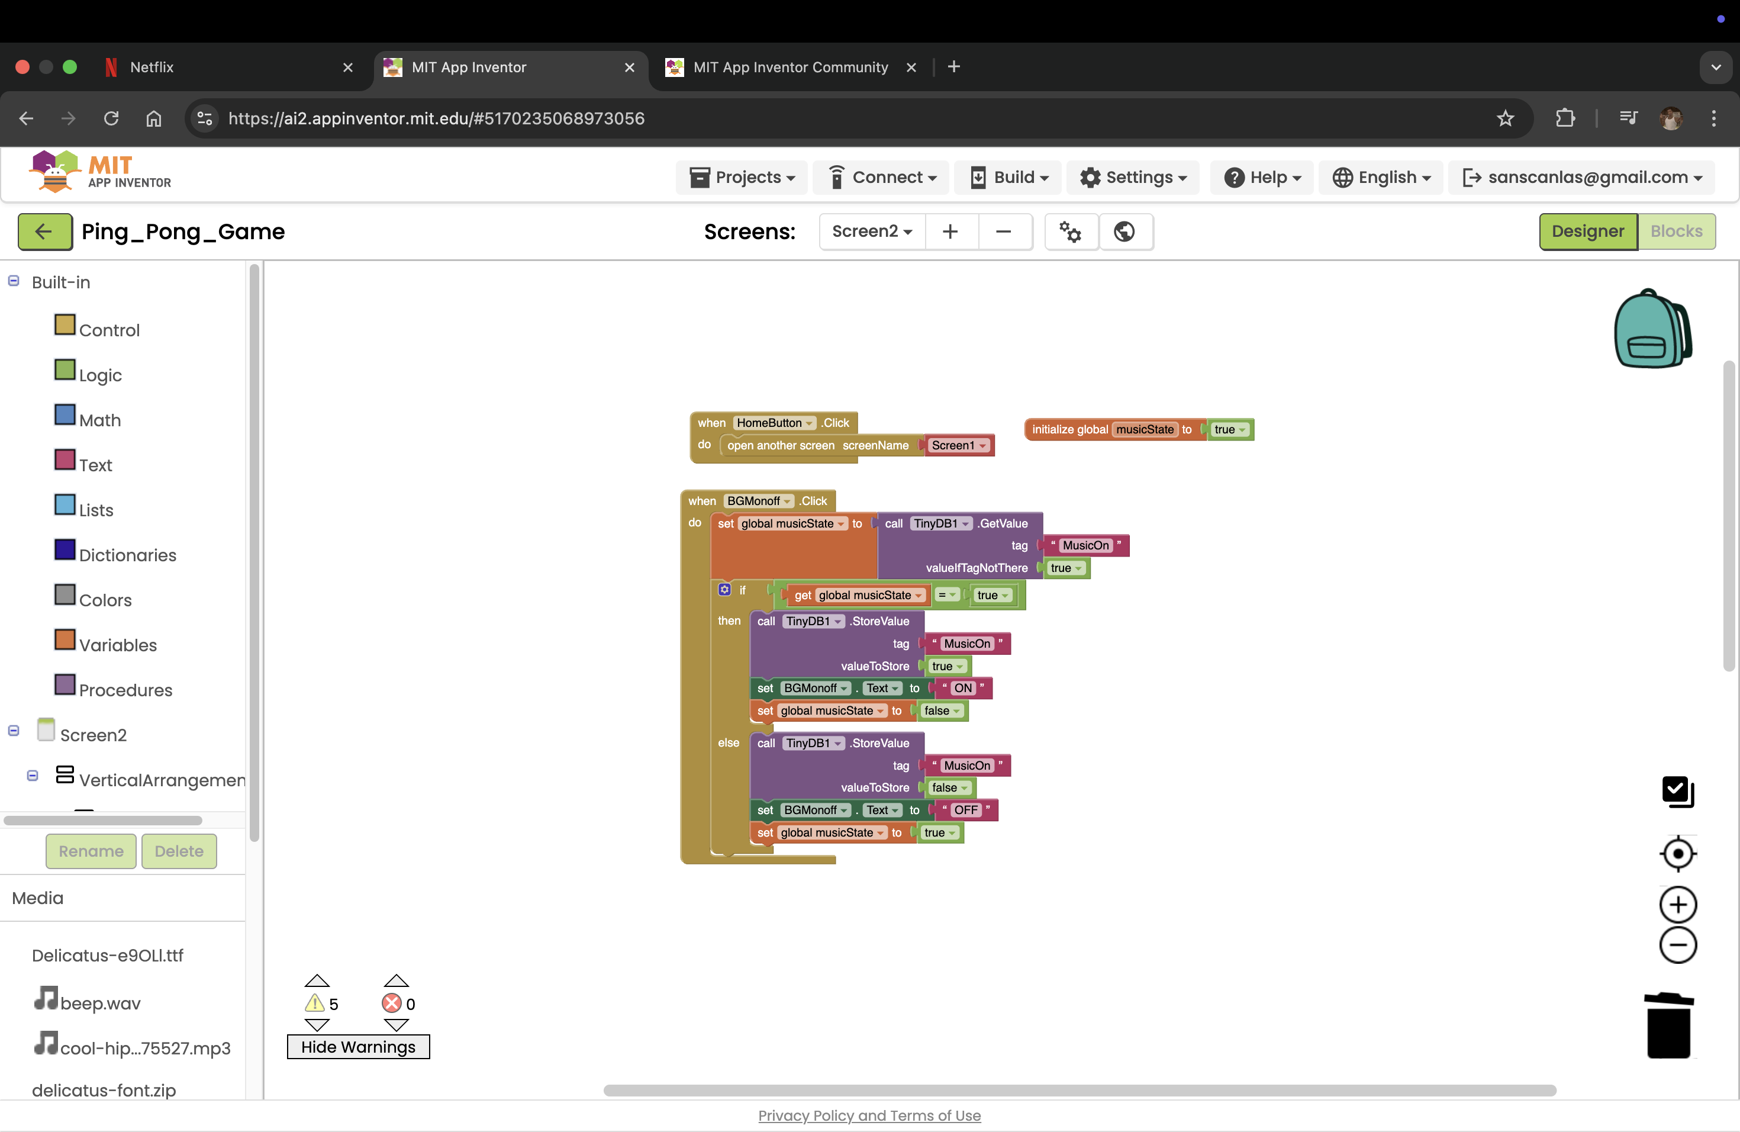
Task: Click the Hide Warnings button
Action: [357, 1046]
